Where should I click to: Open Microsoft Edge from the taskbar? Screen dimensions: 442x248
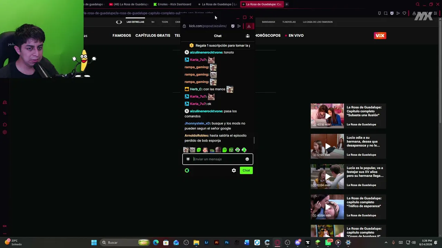[156, 242]
